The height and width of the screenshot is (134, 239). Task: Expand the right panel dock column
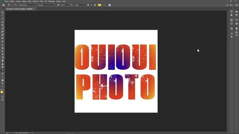[237, 8]
